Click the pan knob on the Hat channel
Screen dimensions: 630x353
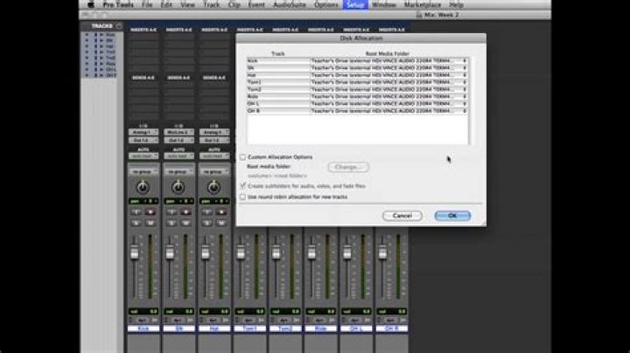click(x=214, y=187)
